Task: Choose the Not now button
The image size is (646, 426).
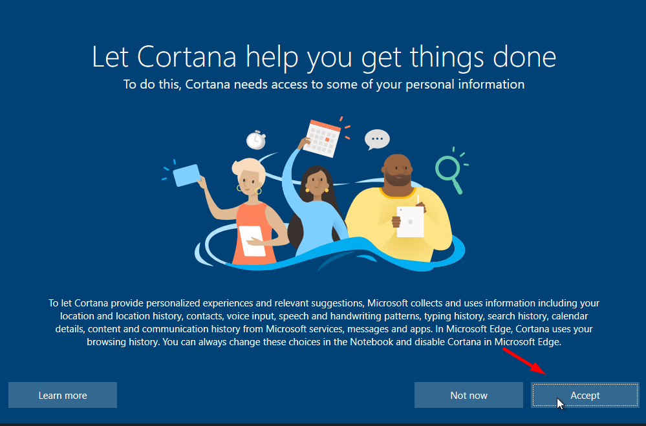Action: point(468,395)
